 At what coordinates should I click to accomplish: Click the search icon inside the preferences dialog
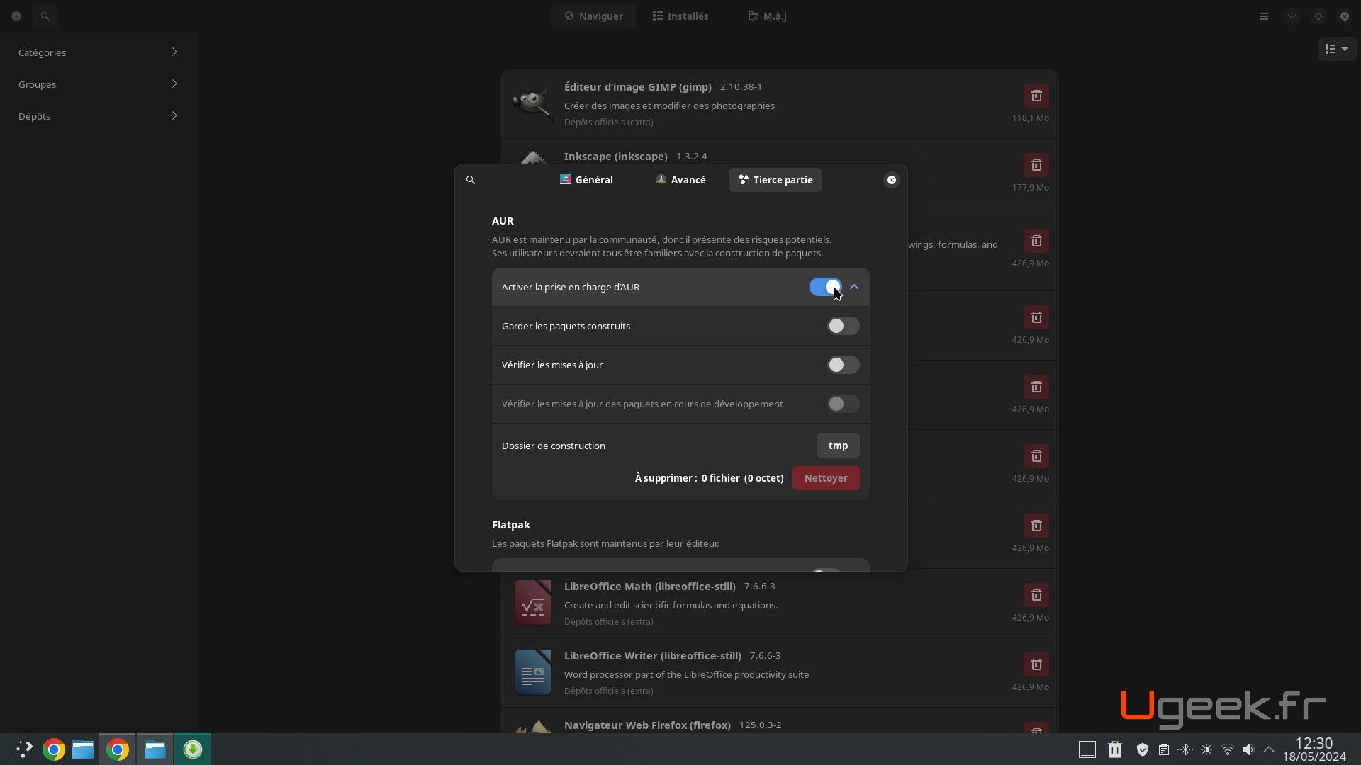tap(470, 180)
